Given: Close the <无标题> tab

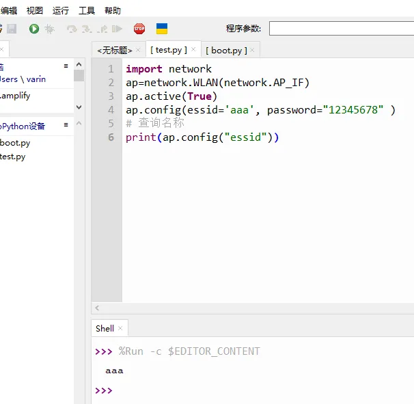Looking at the screenshot, I should tap(138, 50).
